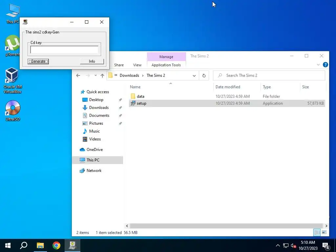Click horizontal scrollbar right arrow
This screenshot has width=336, height=252.
click(326, 226)
